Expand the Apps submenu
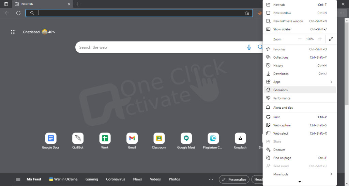 pyautogui.click(x=300, y=82)
